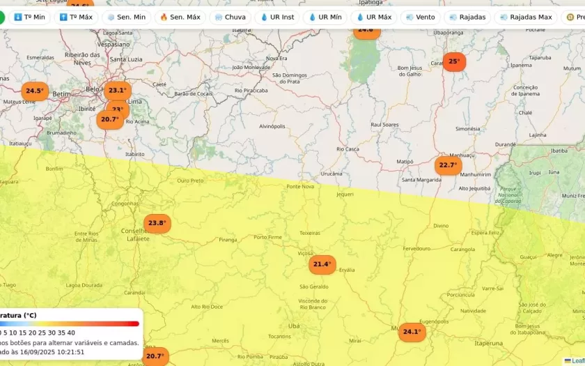Screen dimensions: 585x366
Task: Open the 21.4° station marker near Viçosa
Action: coord(322,264)
